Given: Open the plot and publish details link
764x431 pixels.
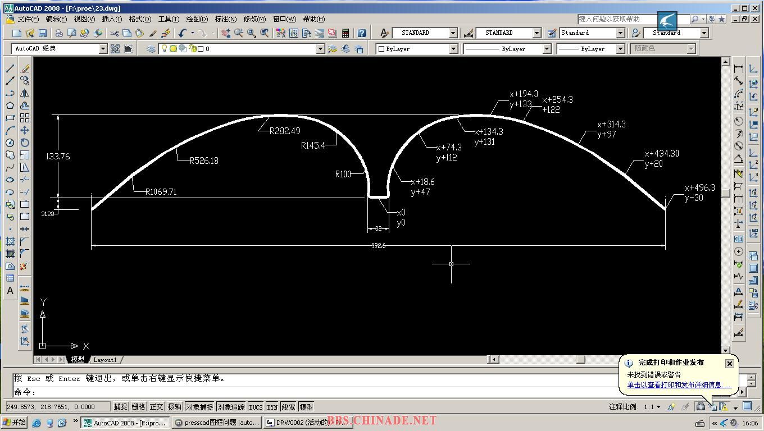Looking at the screenshot, I should pos(679,385).
